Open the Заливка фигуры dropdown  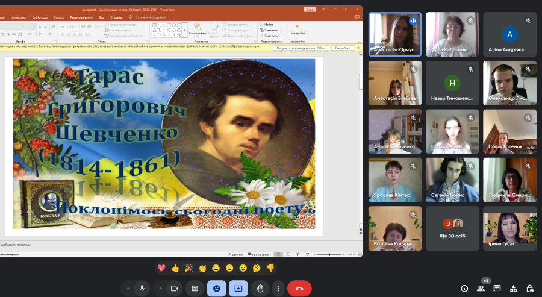[x=238, y=25]
